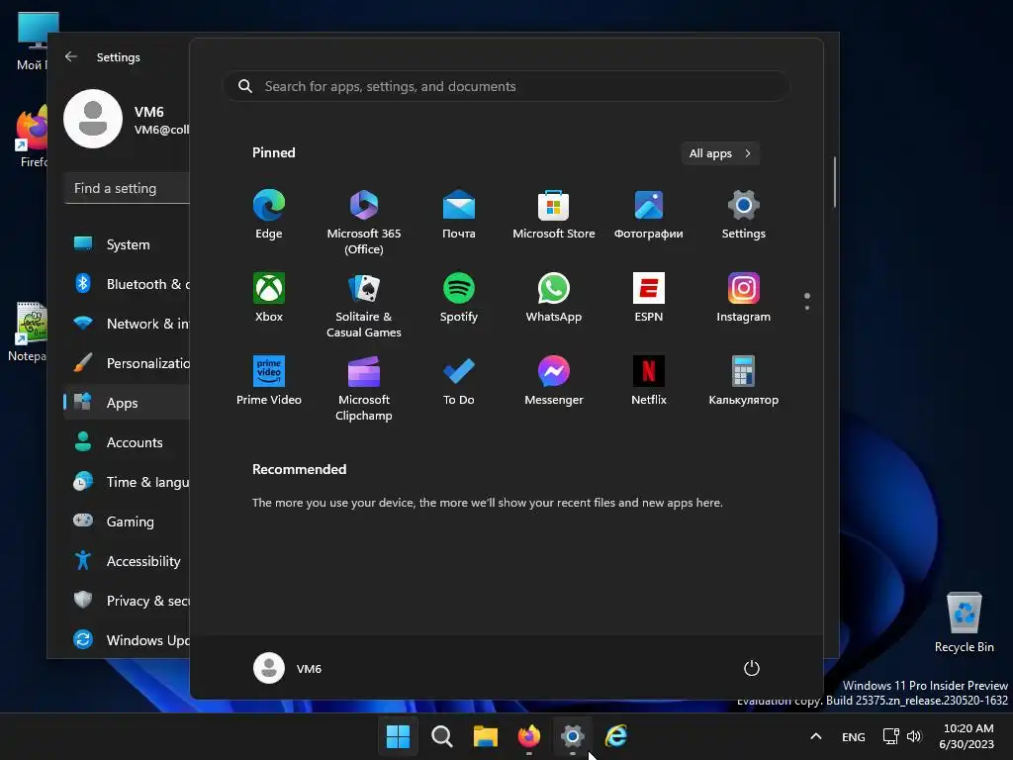Click VM6 profile picture in Settings
Viewport: 1013px width, 760px height.
(93, 119)
